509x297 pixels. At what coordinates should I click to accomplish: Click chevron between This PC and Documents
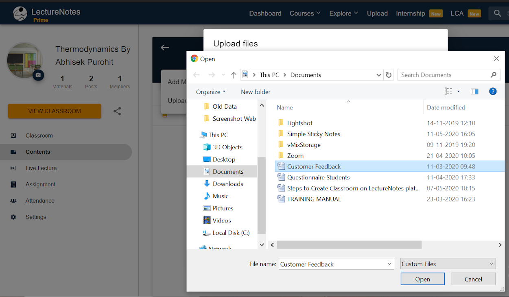[x=285, y=75]
